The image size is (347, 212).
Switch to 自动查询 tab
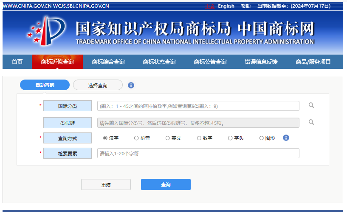[45, 85]
